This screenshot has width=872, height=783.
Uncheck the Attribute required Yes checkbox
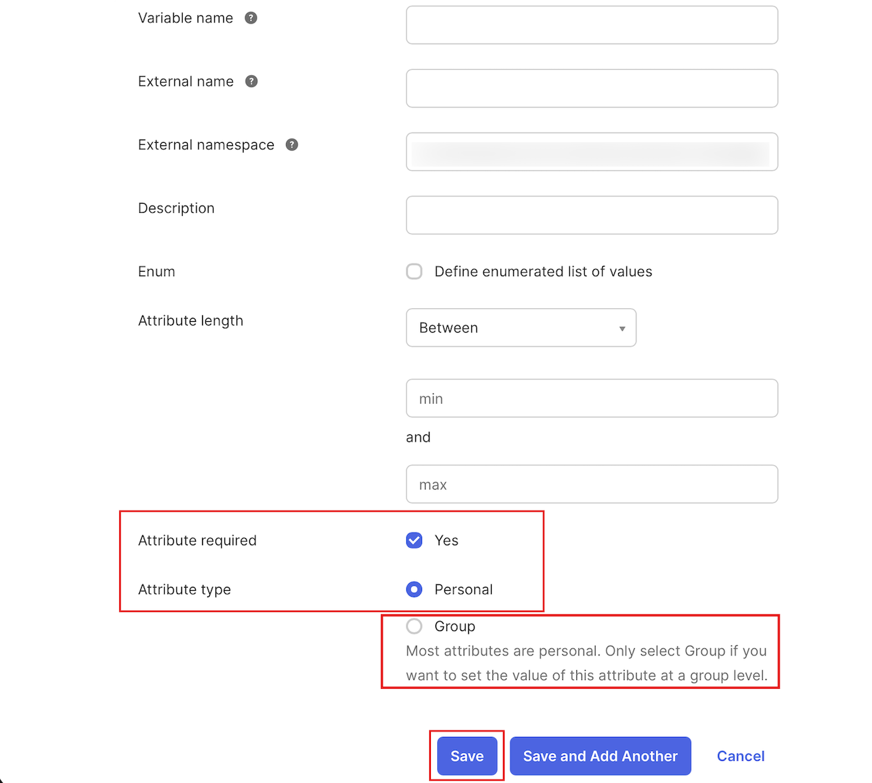pos(414,541)
